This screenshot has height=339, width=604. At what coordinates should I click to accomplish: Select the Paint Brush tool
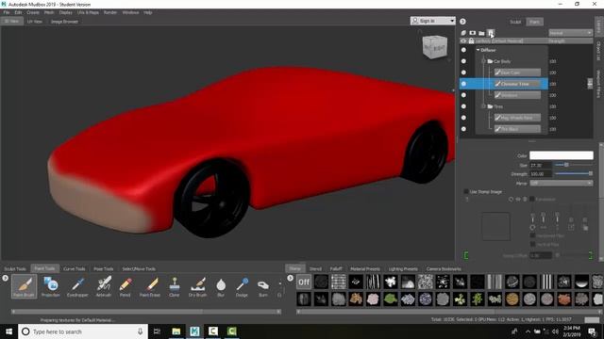[x=25, y=286]
